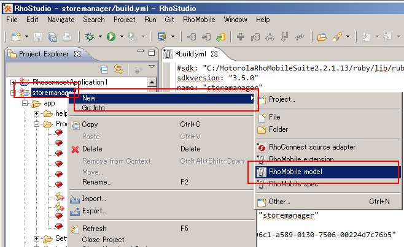Click the Open folder toolbar icon
The image size is (404, 247).
pyautogui.click(x=322, y=37)
